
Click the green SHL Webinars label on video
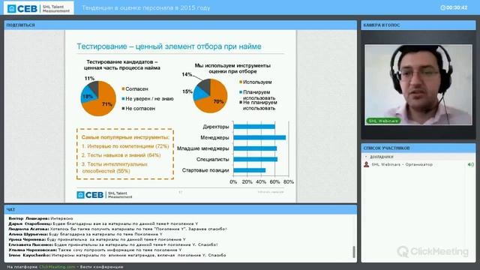(383, 121)
